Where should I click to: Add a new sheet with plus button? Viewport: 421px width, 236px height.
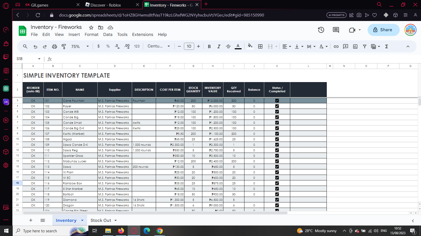[31, 220]
